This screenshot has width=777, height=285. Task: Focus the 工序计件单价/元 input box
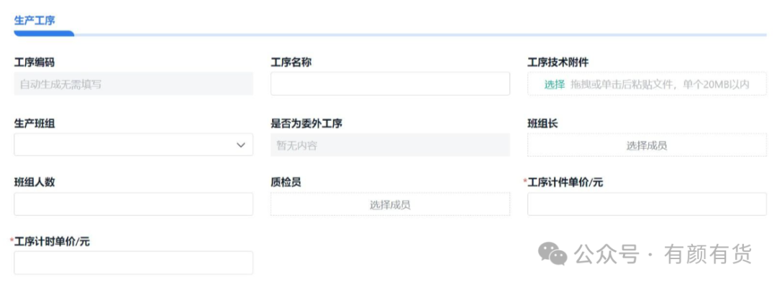pyautogui.click(x=647, y=204)
